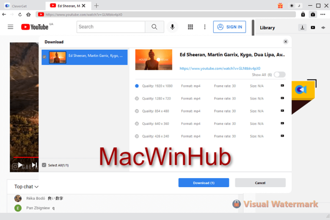Viewport: 330px width, 220px height.
Task: Go back with the browser back arrow
Action: [x=4, y=15]
